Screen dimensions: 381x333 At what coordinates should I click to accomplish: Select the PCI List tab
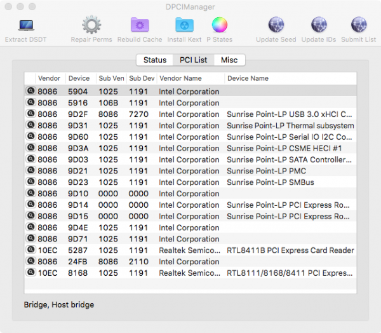193,60
